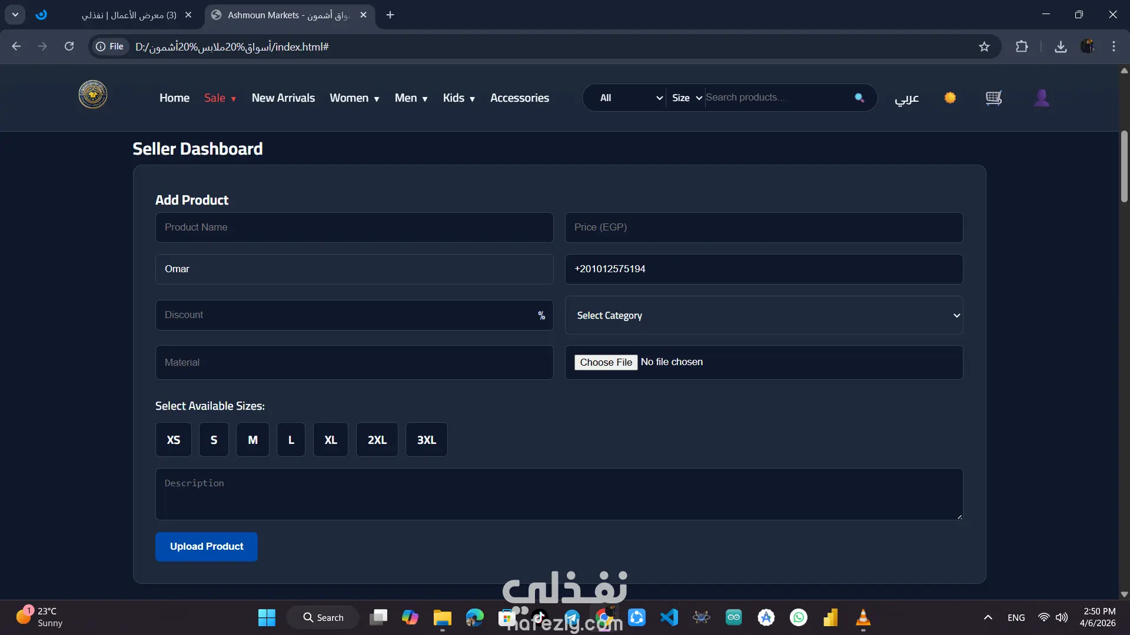Viewport: 1130px width, 635px height.
Task: Open the Women menu
Action: pos(354,98)
